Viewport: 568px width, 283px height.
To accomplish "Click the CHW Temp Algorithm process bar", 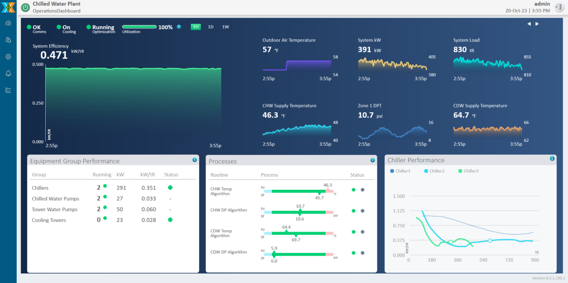I will (x=299, y=191).
